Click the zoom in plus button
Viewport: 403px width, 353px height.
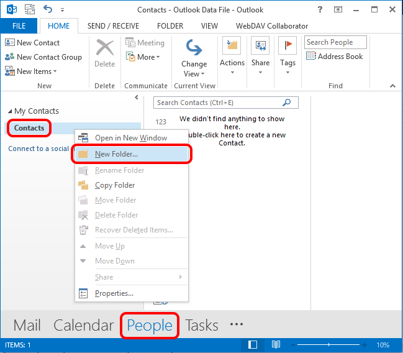coord(365,345)
